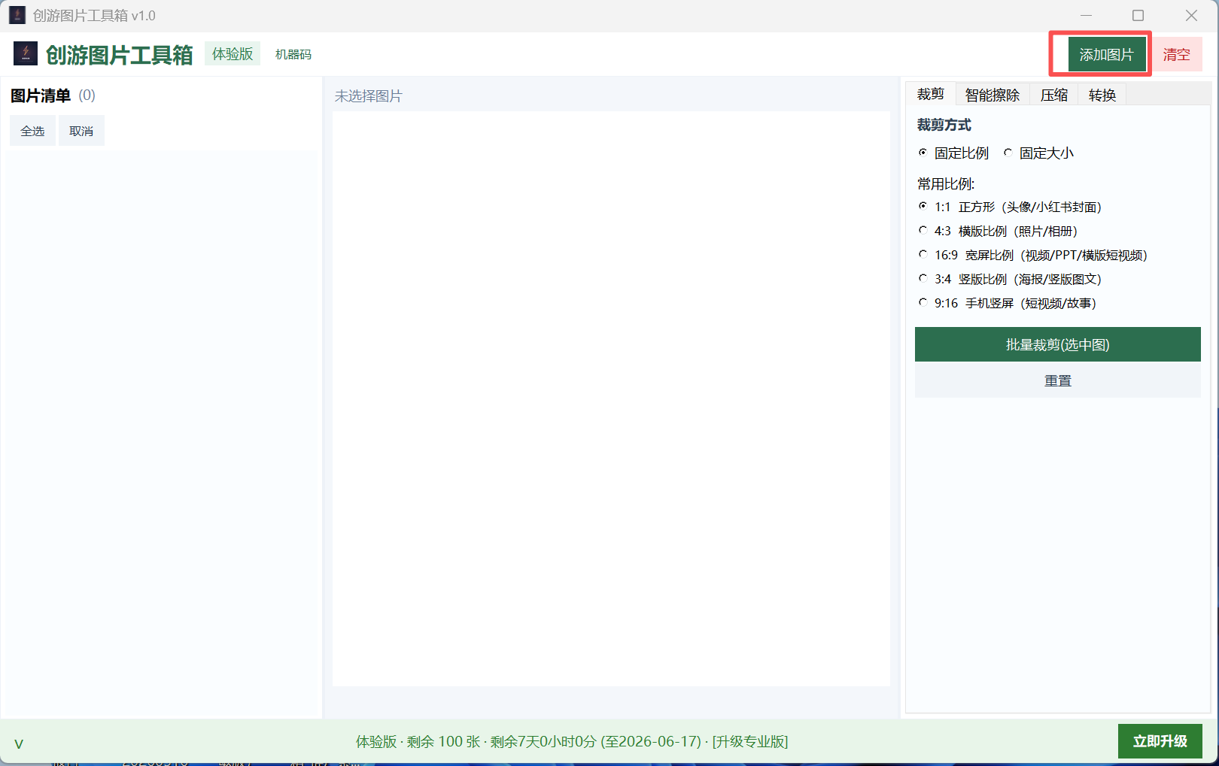Select all images with 全选

click(x=32, y=131)
